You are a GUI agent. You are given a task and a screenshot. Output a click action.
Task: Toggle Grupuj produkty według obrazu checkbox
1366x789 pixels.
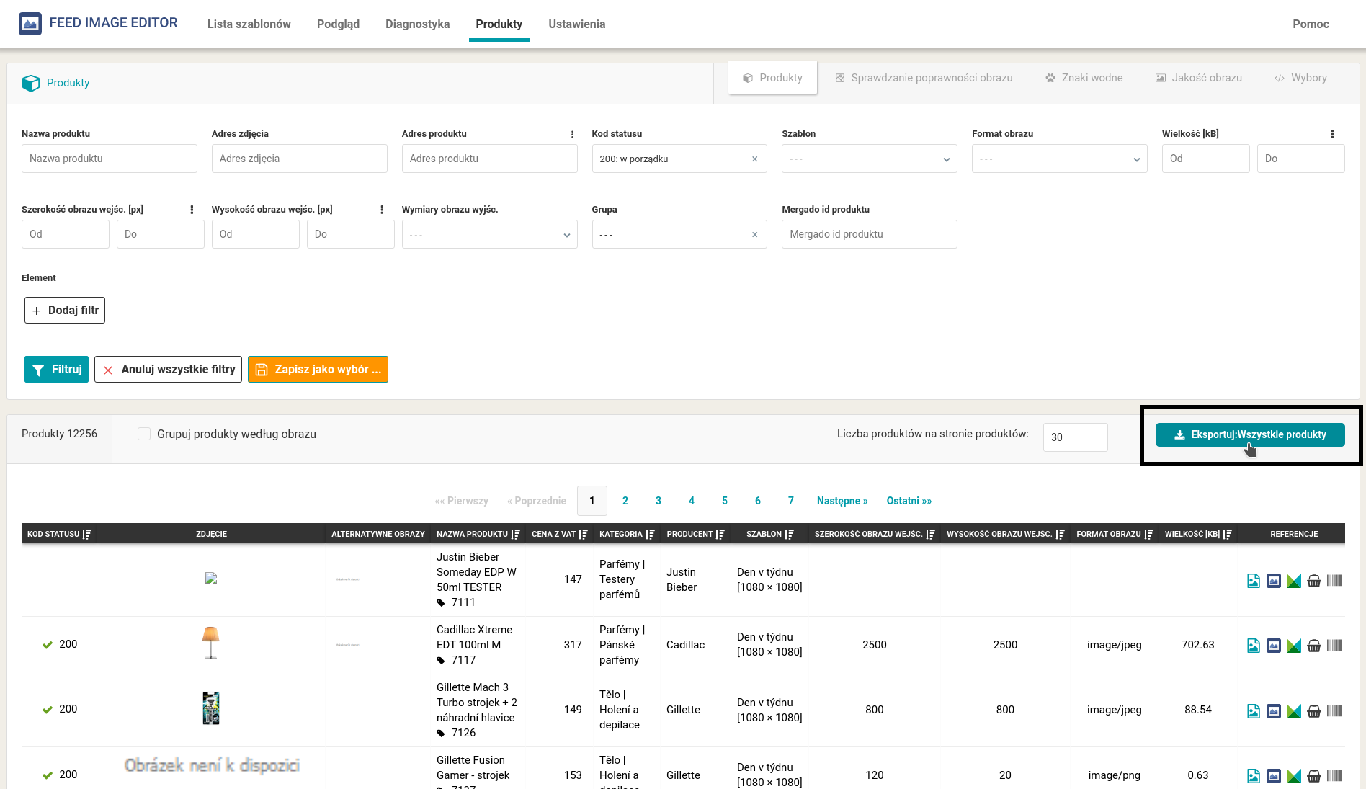tap(144, 434)
